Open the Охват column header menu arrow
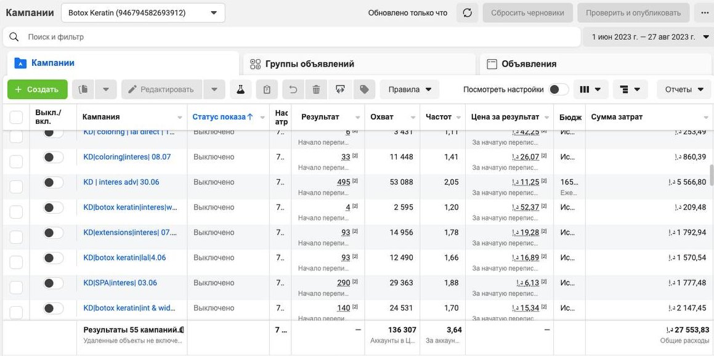The height and width of the screenshot is (356, 714). tap(413, 118)
